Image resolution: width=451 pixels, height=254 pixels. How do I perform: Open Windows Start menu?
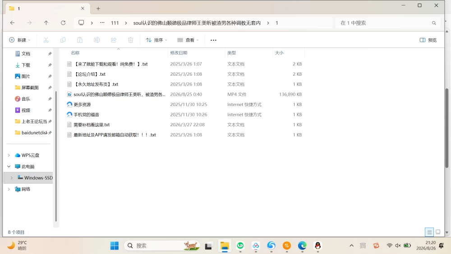tap(115, 246)
